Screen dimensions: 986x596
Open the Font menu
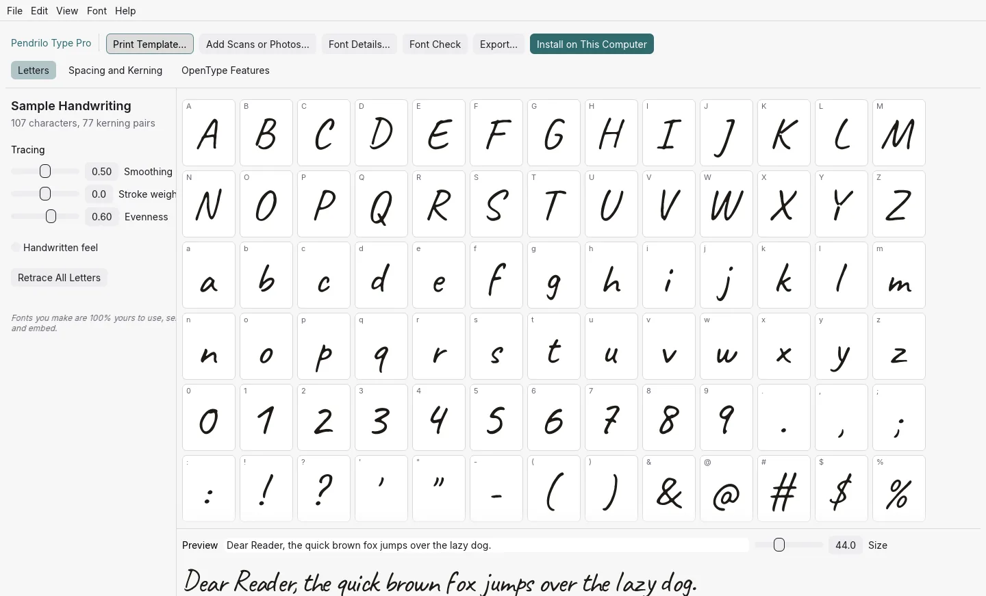point(97,11)
